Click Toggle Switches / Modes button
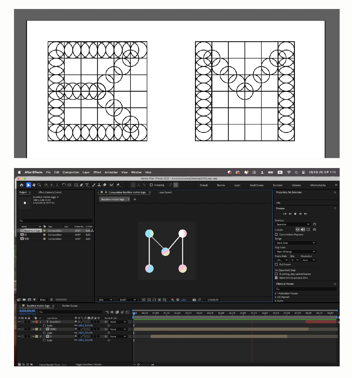352x378 pixels. coord(88,364)
